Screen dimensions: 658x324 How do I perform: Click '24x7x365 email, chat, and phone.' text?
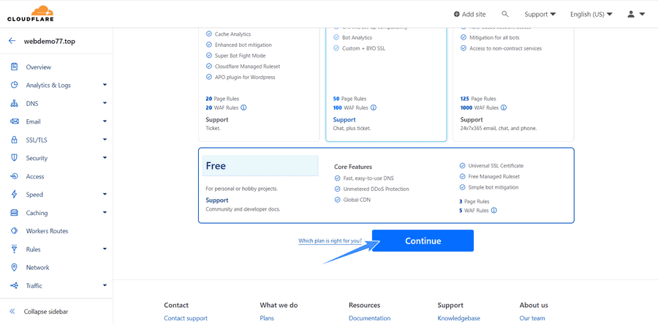click(x=499, y=128)
